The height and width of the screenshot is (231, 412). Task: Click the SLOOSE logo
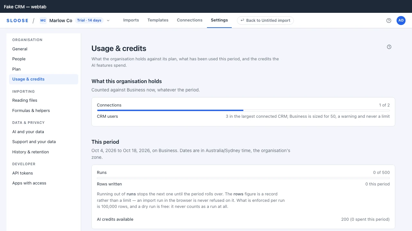coord(17,21)
